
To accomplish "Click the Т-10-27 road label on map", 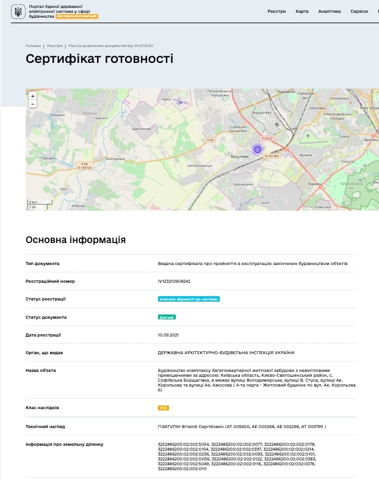I will (x=267, y=139).
